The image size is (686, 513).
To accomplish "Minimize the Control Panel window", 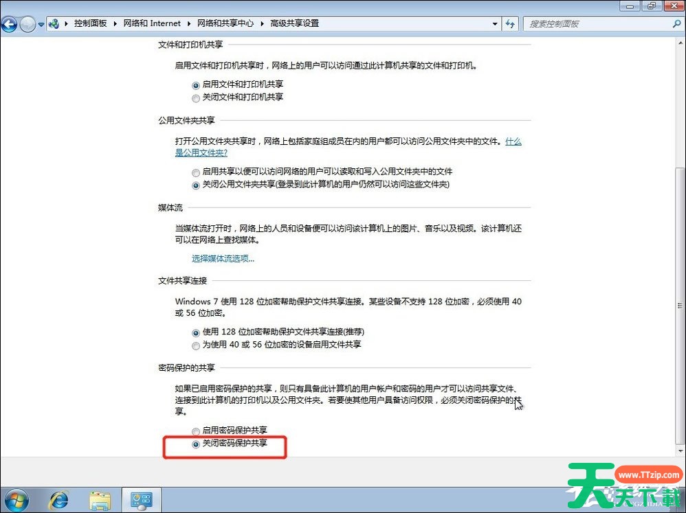I will (630, 5).
